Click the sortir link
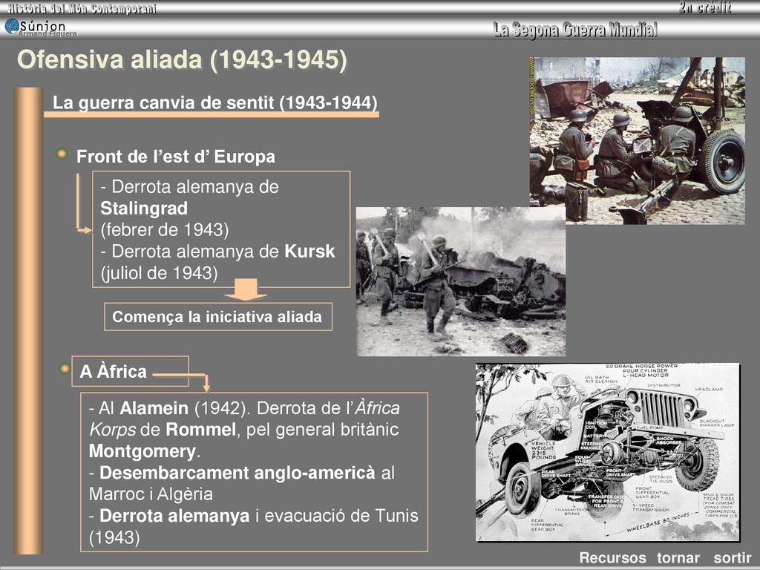The height and width of the screenshot is (570, 760). [x=733, y=557]
